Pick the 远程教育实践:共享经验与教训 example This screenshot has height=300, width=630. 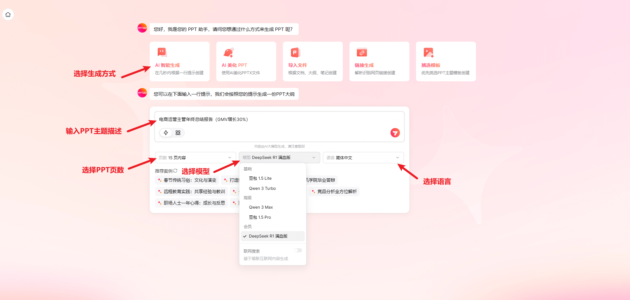(x=191, y=191)
